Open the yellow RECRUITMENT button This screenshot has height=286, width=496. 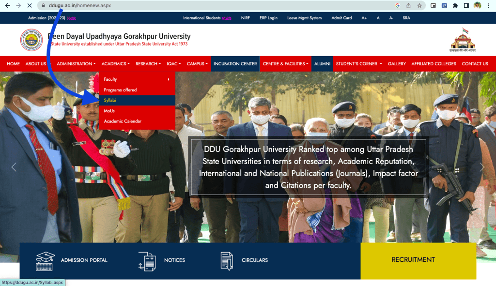(x=418, y=261)
